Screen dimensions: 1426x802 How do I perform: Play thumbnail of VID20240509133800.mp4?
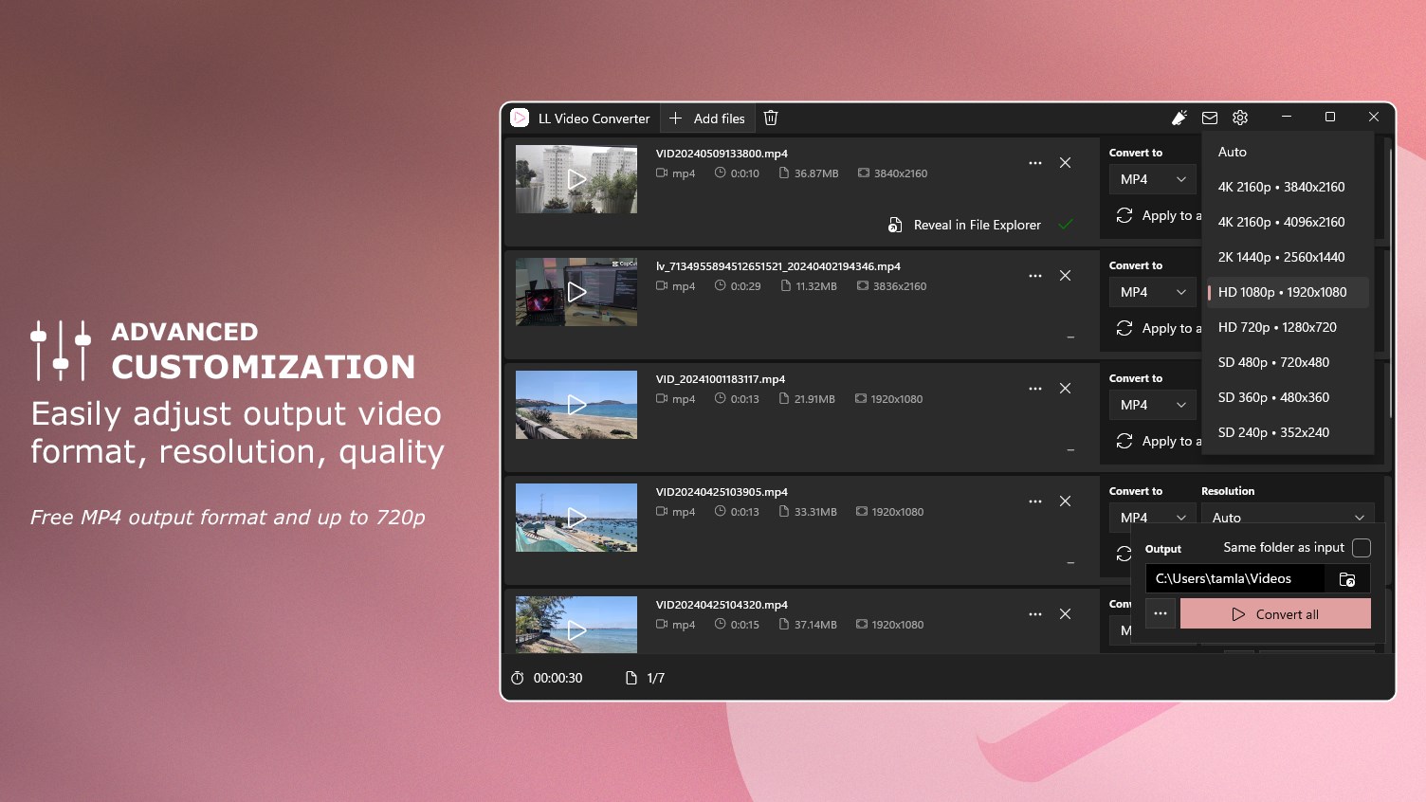click(x=576, y=179)
